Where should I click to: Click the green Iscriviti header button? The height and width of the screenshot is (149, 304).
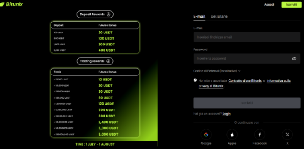[291, 5]
